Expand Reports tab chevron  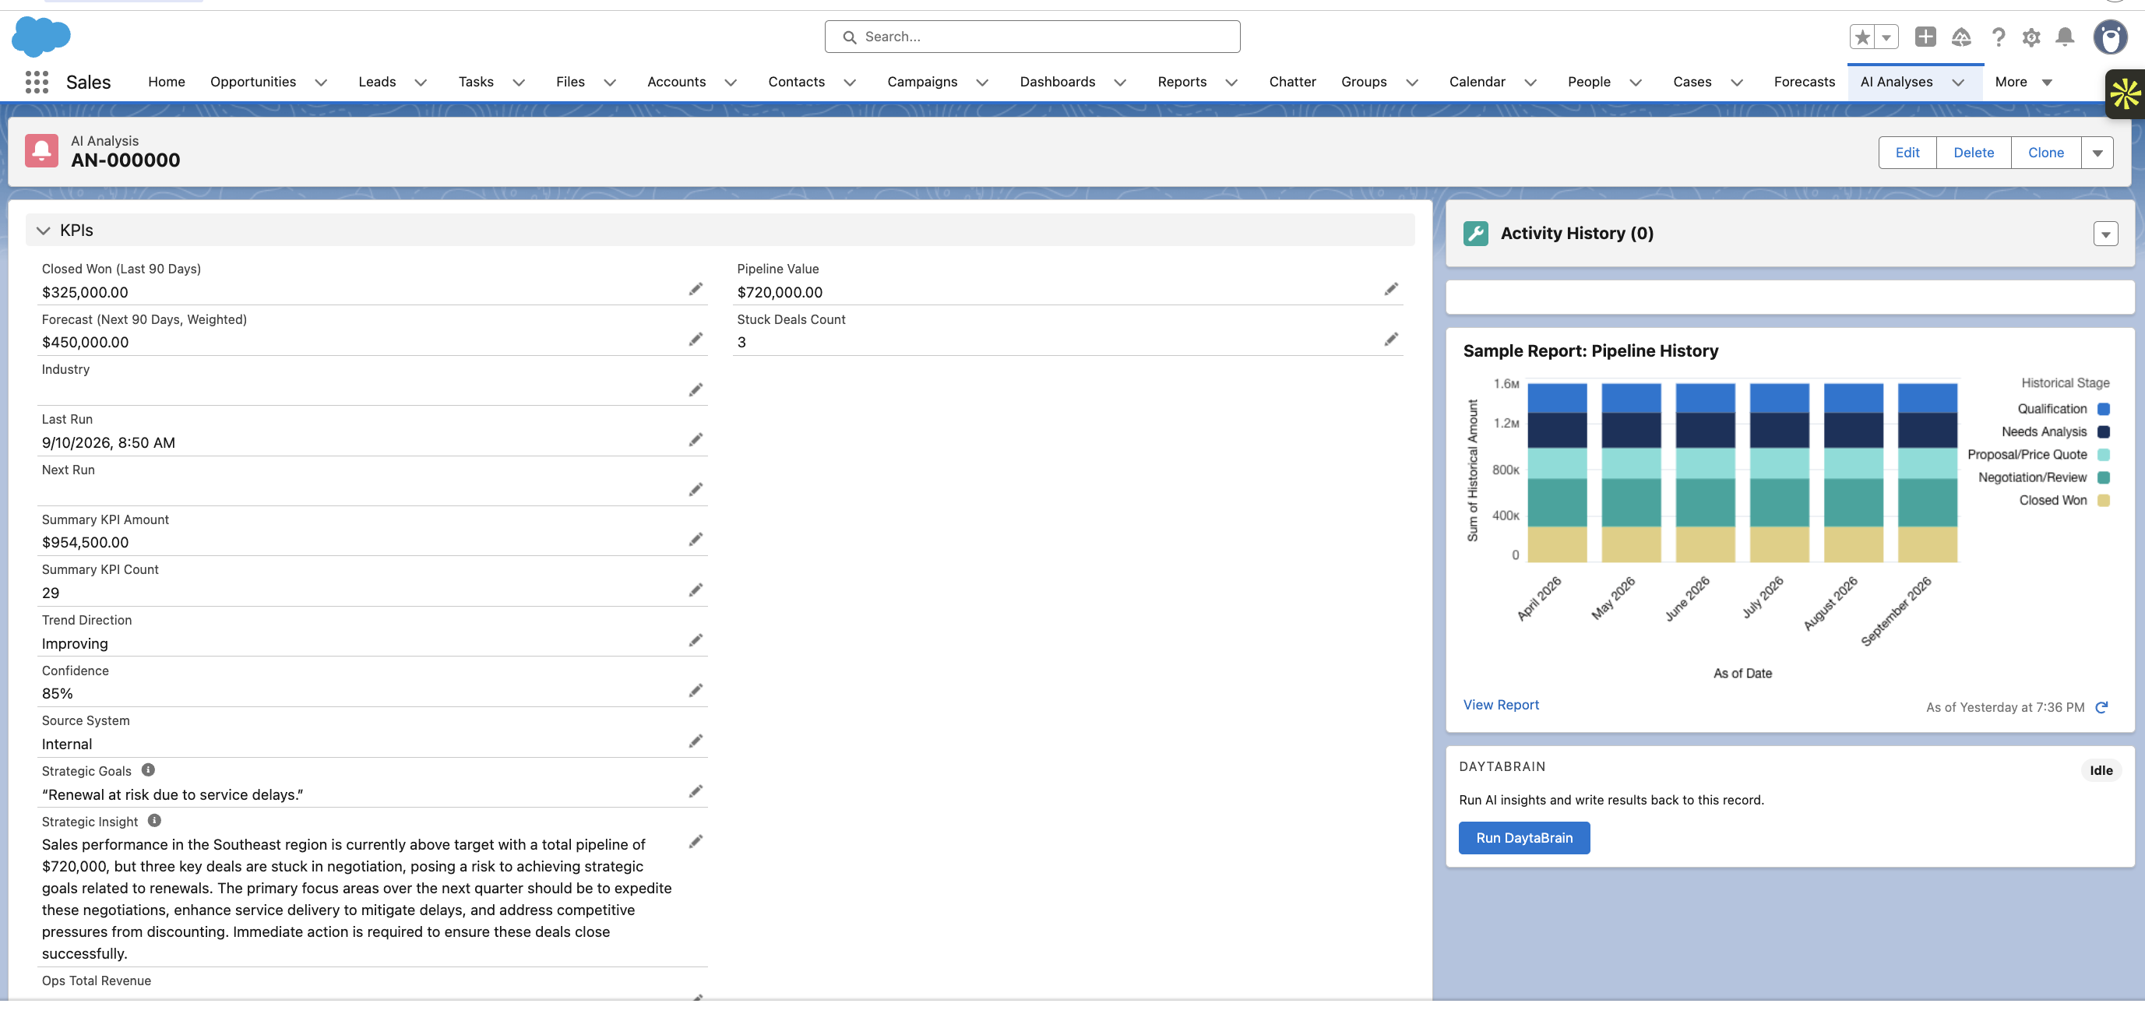coord(1231,83)
